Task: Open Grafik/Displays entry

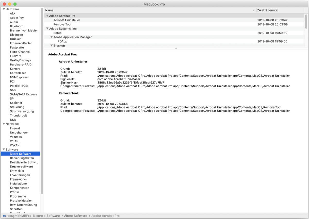Action: tap(20, 60)
